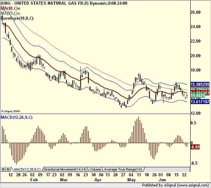Select the MA(18,C)e indicator label
Screen dimensions: 211x188
click(x=11, y=8)
